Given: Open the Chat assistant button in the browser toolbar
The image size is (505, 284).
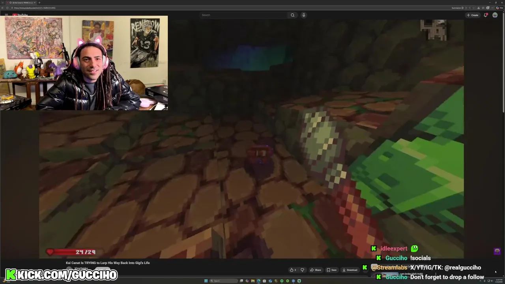Looking at the screenshot, I should 499,8.
